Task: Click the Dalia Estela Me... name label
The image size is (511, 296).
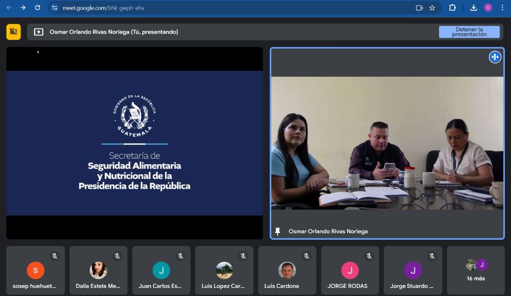Action: click(x=98, y=286)
